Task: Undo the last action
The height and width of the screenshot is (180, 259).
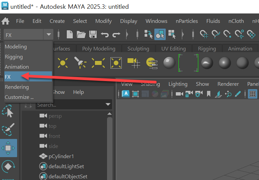Action: coord(105,35)
